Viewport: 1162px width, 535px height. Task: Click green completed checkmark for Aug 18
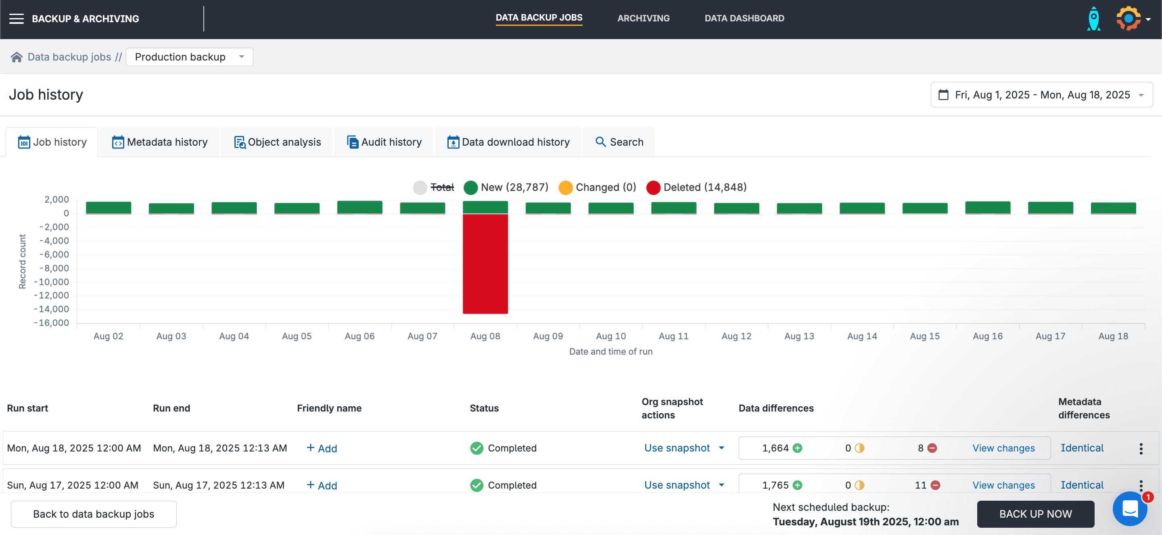point(477,448)
